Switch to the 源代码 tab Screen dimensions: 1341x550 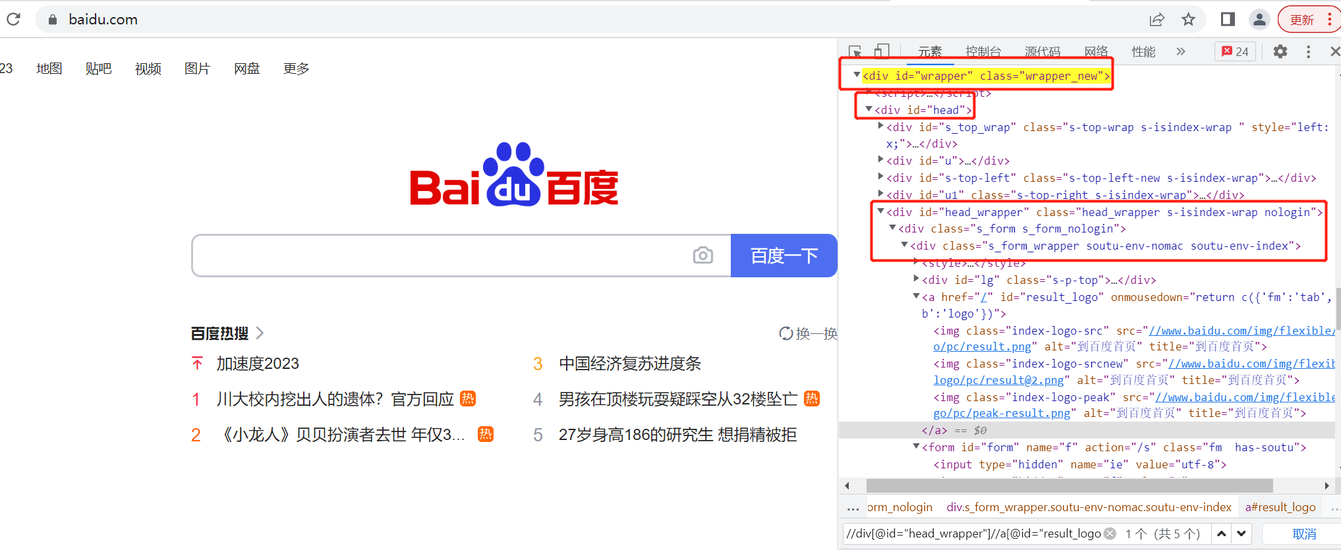(x=1042, y=51)
